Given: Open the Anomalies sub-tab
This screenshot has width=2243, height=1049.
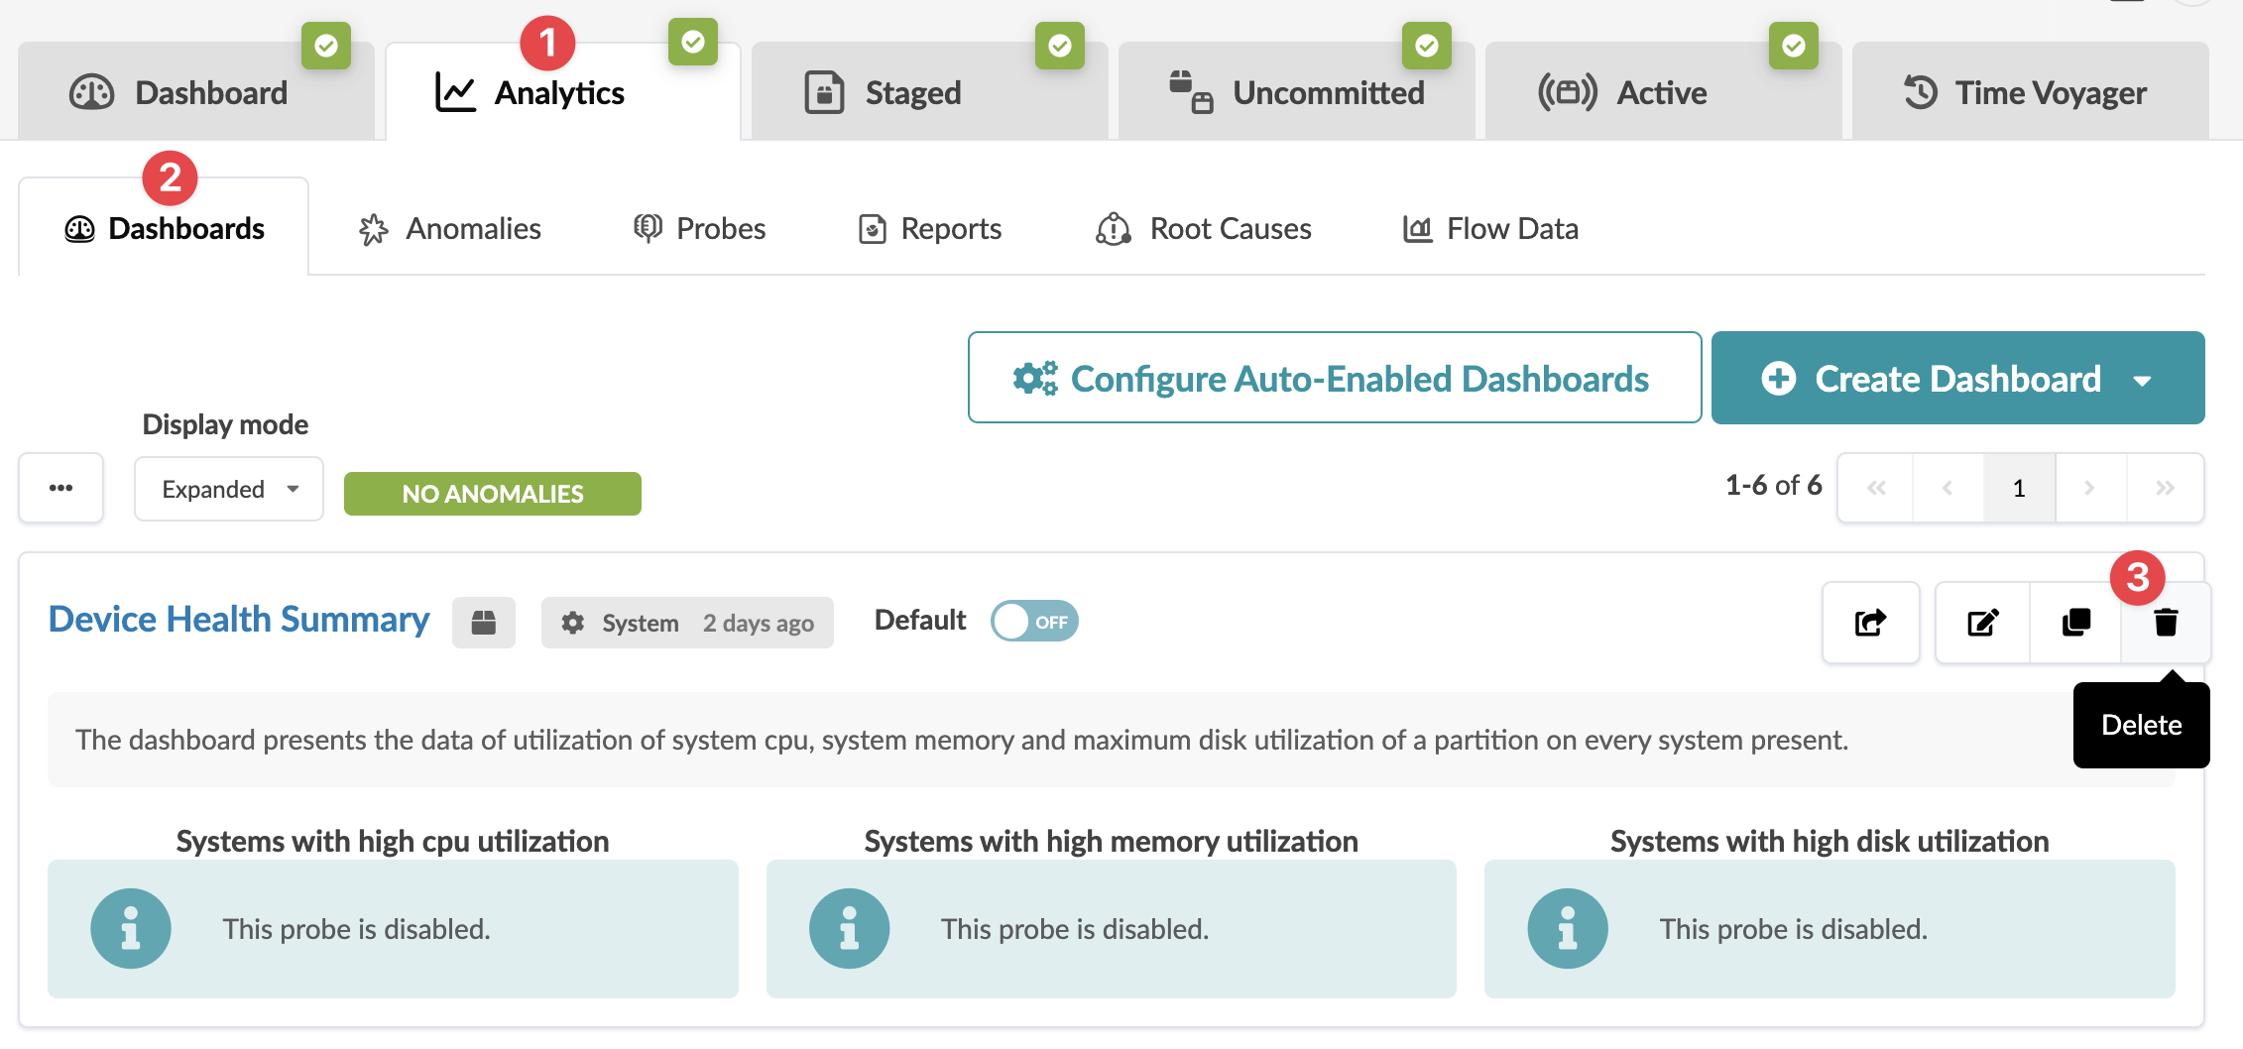Looking at the screenshot, I should pyautogui.click(x=450, y=229).
